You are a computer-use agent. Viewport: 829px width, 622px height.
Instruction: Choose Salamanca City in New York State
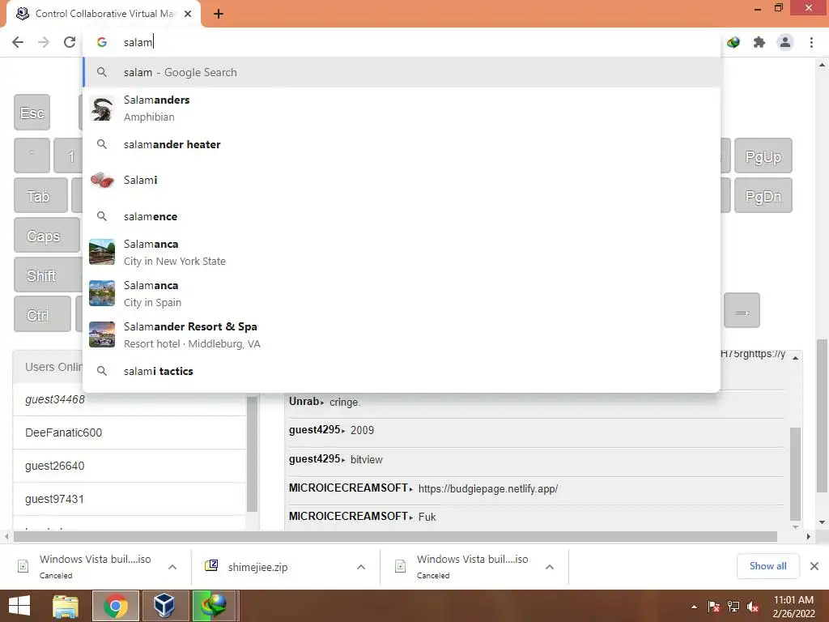(402, 253)
